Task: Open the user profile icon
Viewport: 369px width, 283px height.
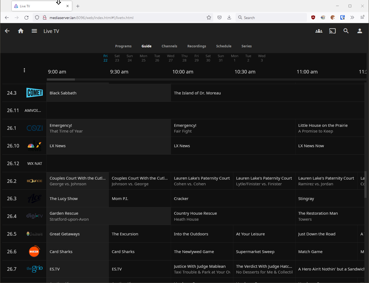Action: (x=359, y=31)
